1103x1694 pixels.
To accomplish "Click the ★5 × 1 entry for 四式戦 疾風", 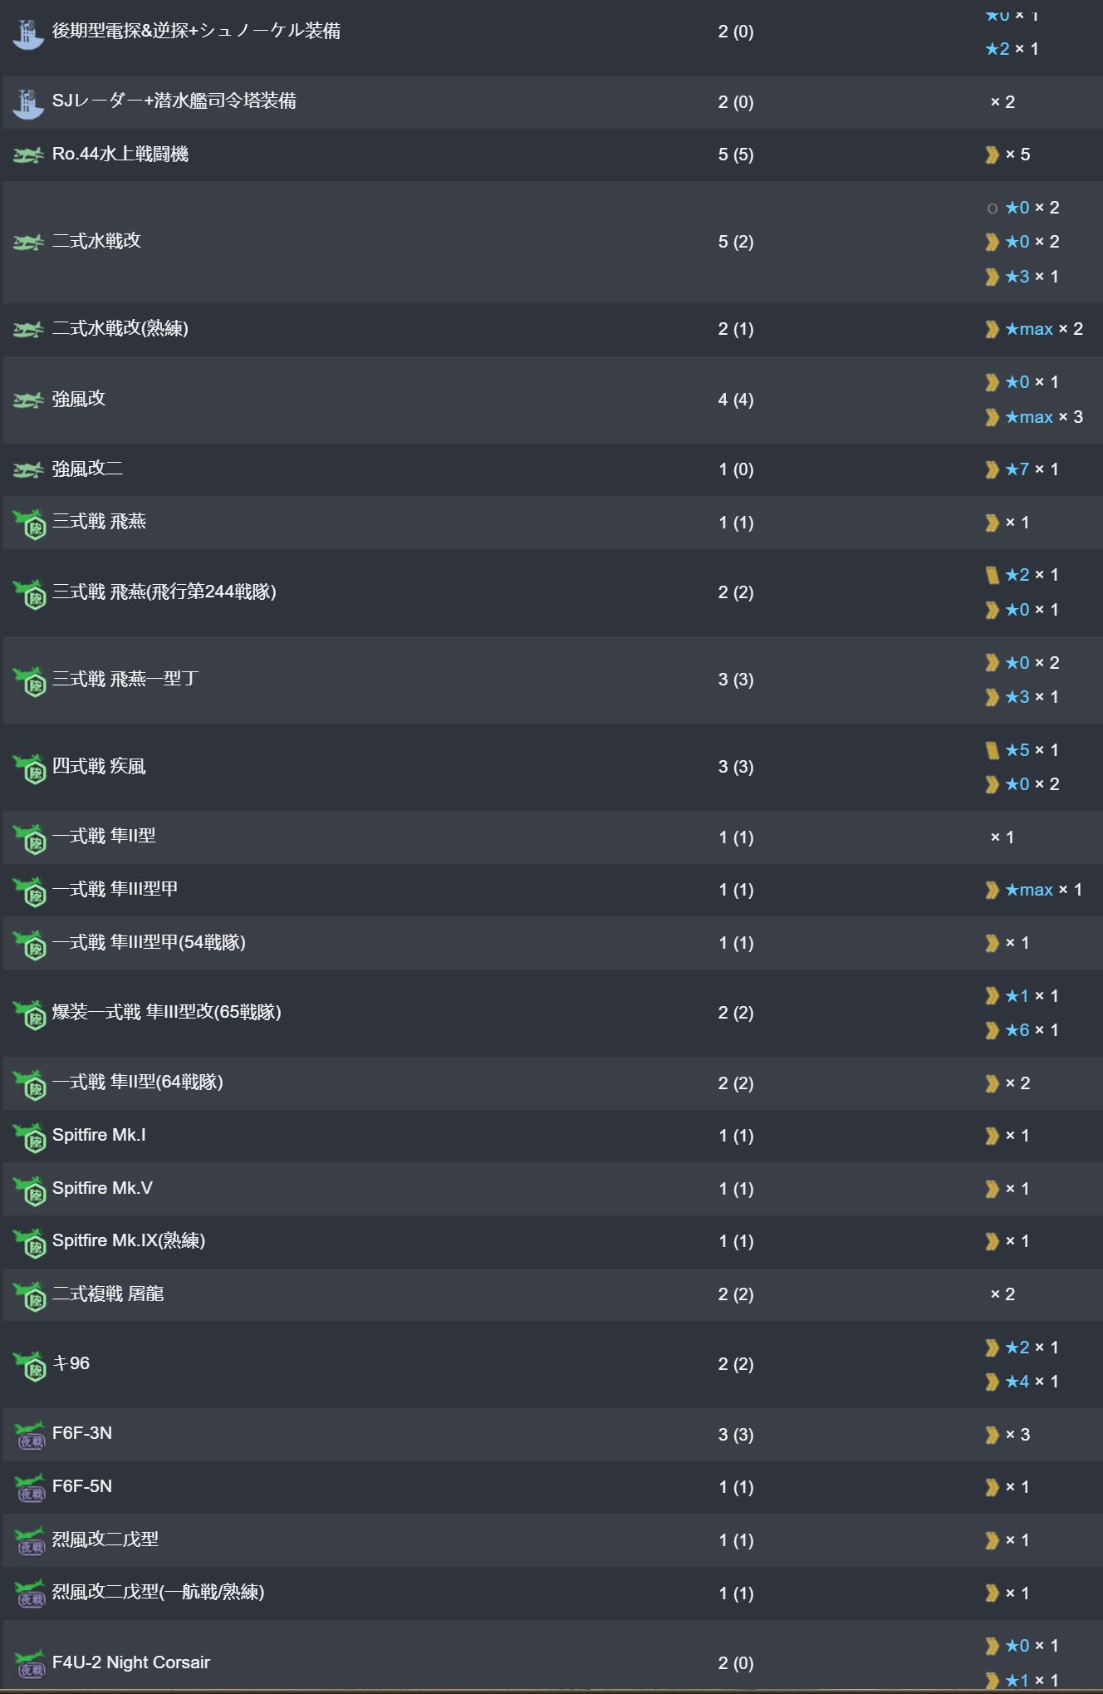I will (x=1032, y=750).
